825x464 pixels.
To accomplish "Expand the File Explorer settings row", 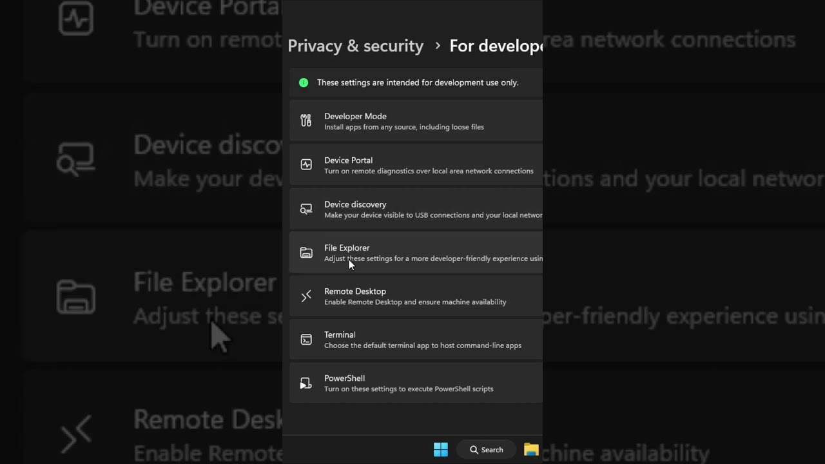I will pos(416,253).
